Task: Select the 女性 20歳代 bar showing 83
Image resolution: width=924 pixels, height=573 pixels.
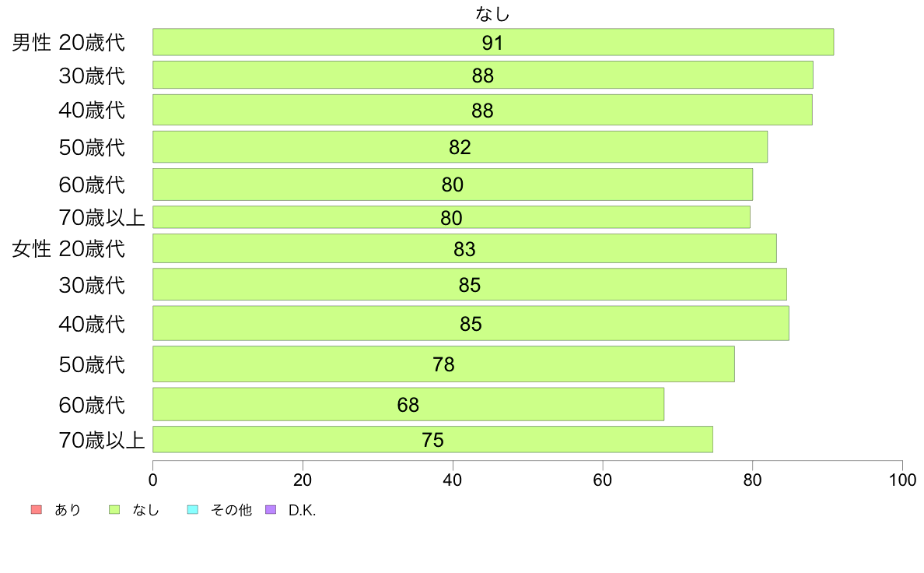Action: 465,248
